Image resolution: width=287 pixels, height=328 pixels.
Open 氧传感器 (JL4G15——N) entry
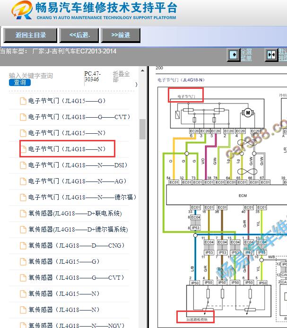pos(64,293)
